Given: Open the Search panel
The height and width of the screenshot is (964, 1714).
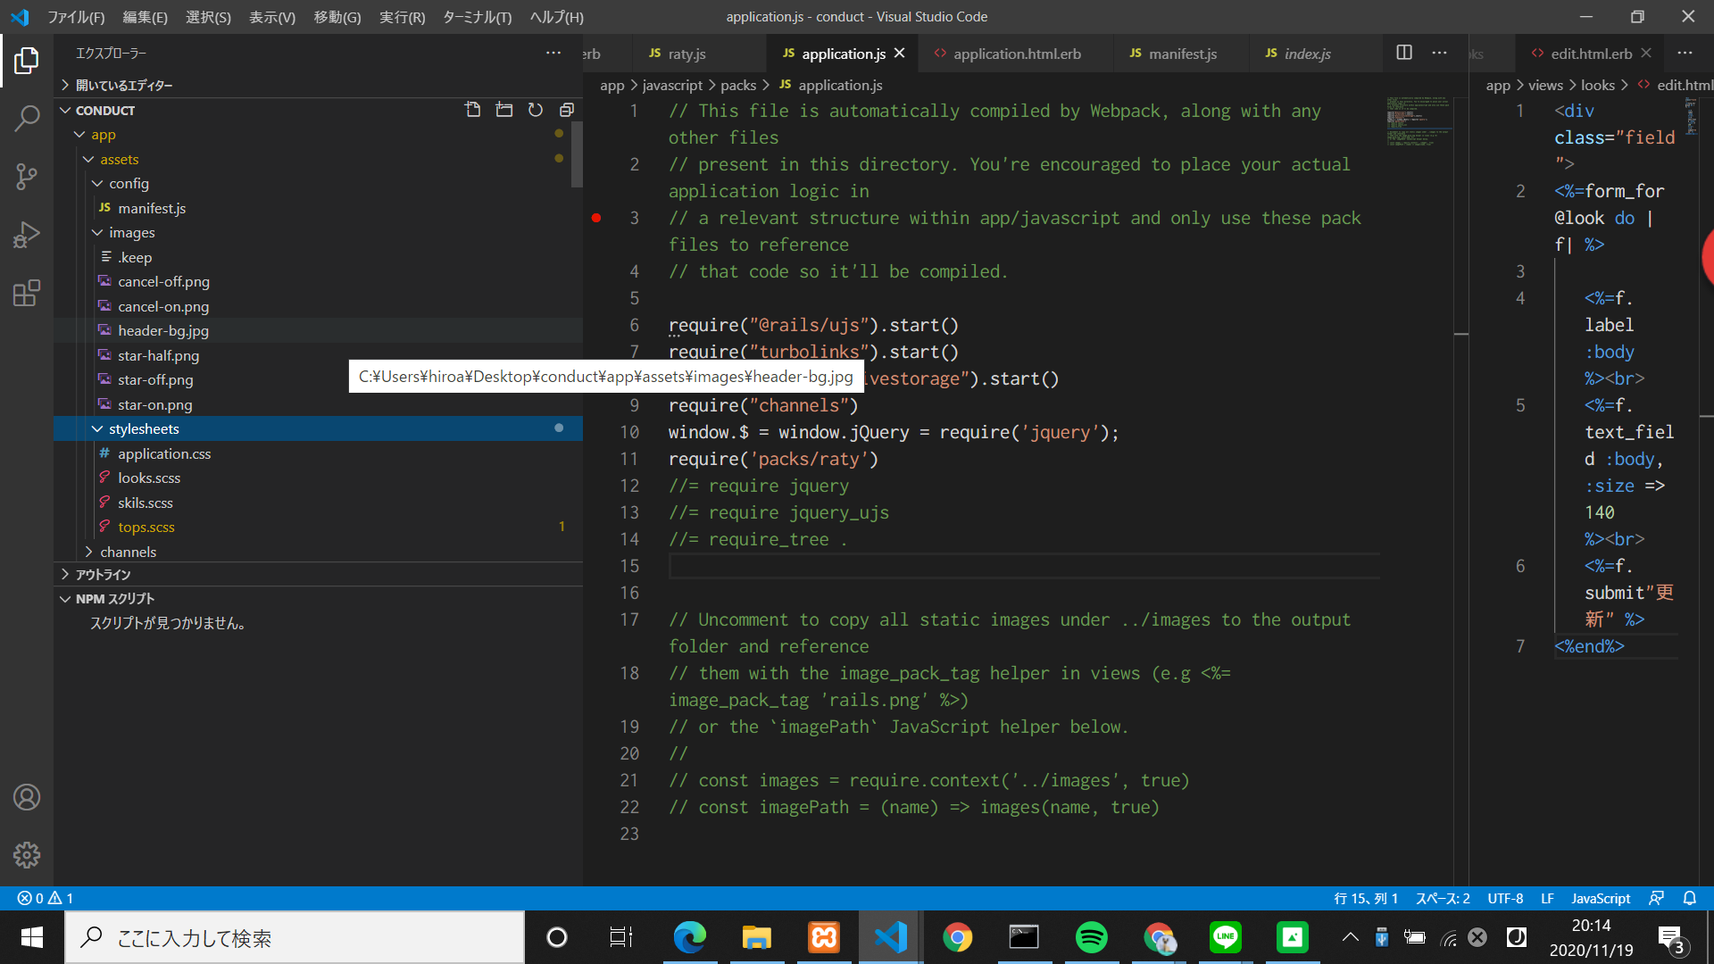Looking at the screenshot, I should click(x=27, y=117).
